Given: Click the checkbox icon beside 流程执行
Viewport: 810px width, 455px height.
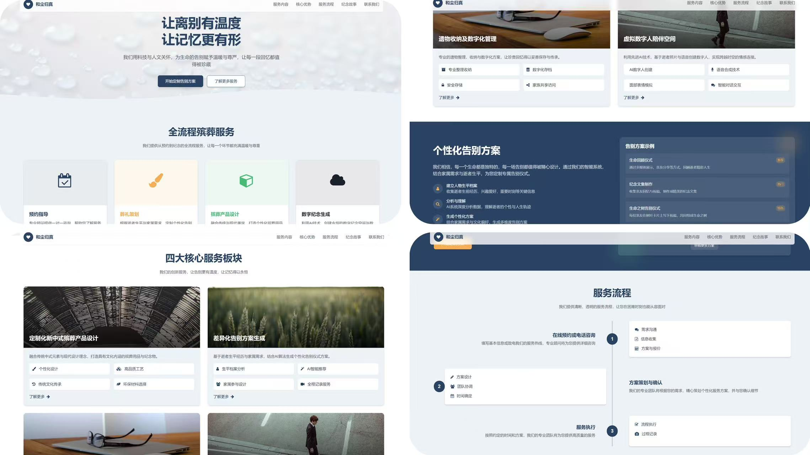Looking at the screenshot, I should click(636, 424).
